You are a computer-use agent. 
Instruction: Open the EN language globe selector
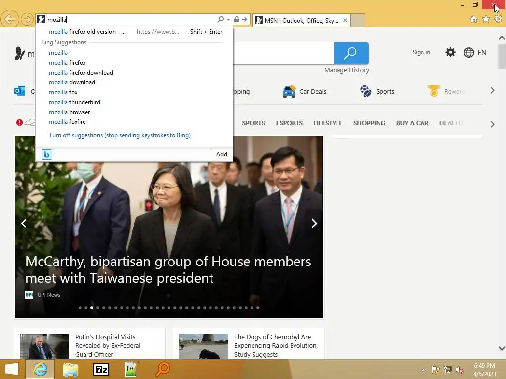click(475, 52)
